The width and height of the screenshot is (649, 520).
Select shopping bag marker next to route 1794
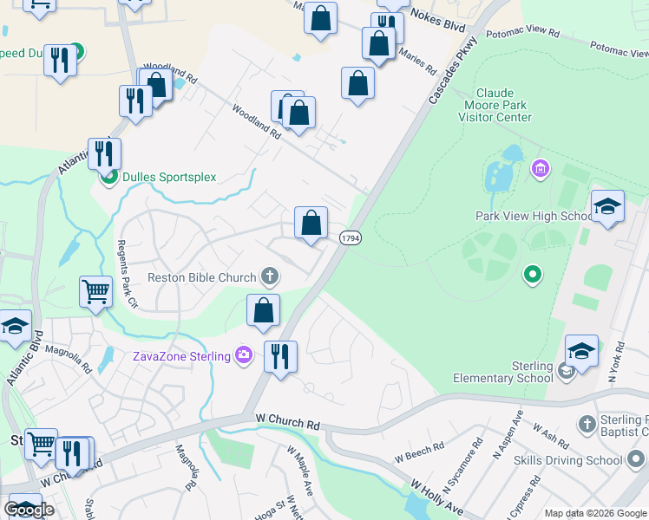pyautogui.click(x=311, y=224)
